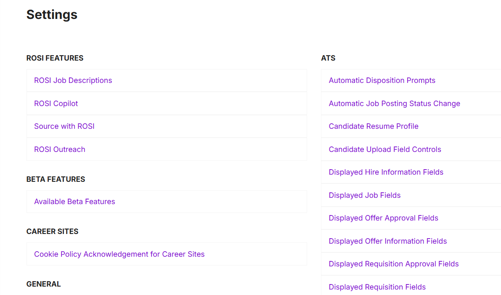The image size is (501, 295).
Task: Open Cookie Policy Acknowledgement for Career Sites
Action: point(119,254)
